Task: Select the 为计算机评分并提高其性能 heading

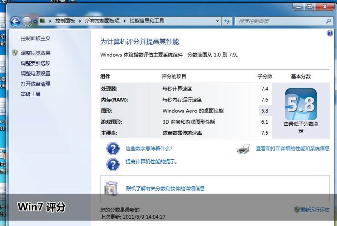Action: [x=140, y=42]
